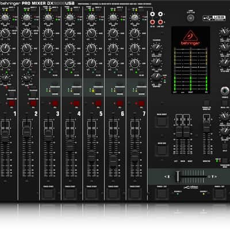Toggle the red PFL button on channel 7
230x230 pixels.
point(141,103)
